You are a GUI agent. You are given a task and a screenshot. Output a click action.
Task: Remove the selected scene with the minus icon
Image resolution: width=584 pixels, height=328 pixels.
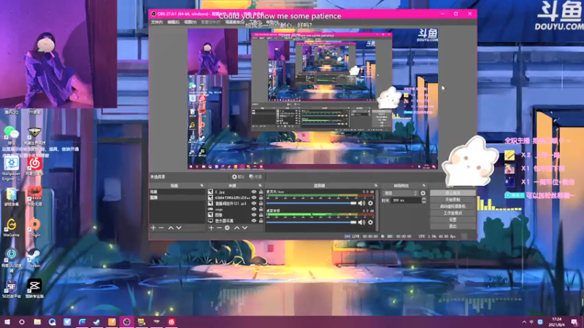[x=161, y=227]
